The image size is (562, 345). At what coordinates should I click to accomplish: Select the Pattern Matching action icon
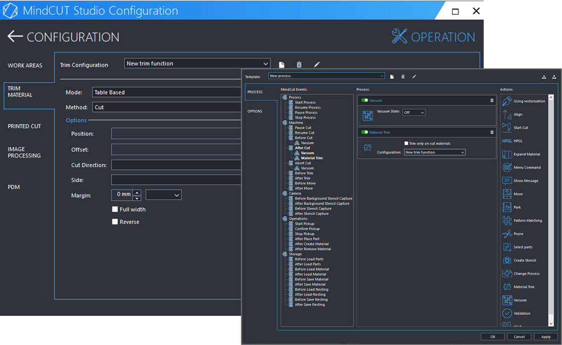(507, 220)
